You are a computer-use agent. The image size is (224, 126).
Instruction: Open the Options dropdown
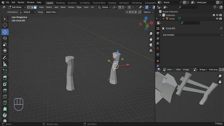pos(148,12)
